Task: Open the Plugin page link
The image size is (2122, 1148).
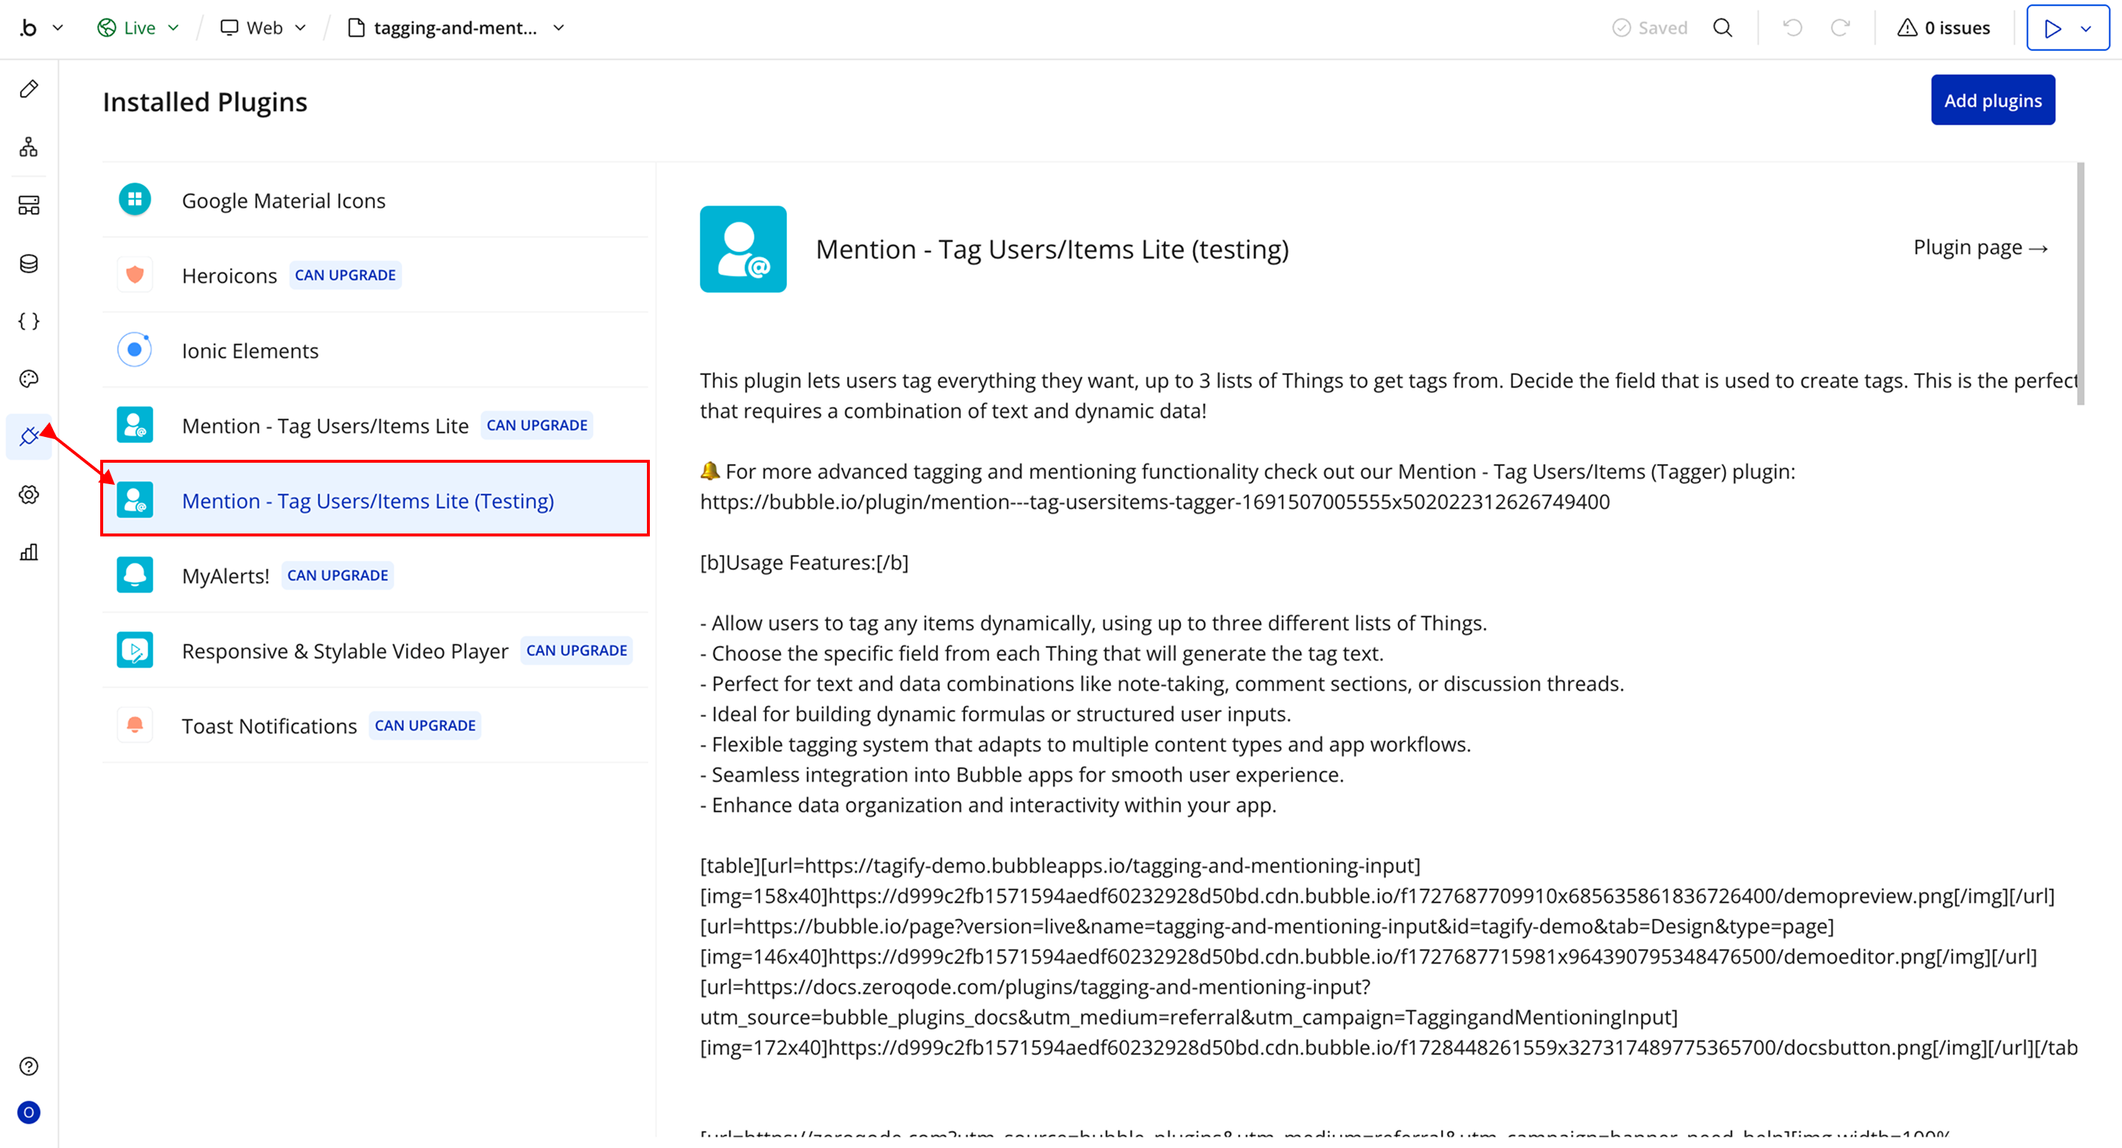Action: click(x=1980, y=248)
